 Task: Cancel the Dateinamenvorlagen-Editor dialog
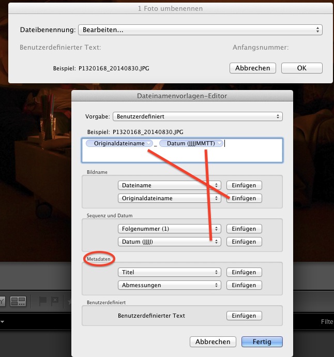coord(213,342)
